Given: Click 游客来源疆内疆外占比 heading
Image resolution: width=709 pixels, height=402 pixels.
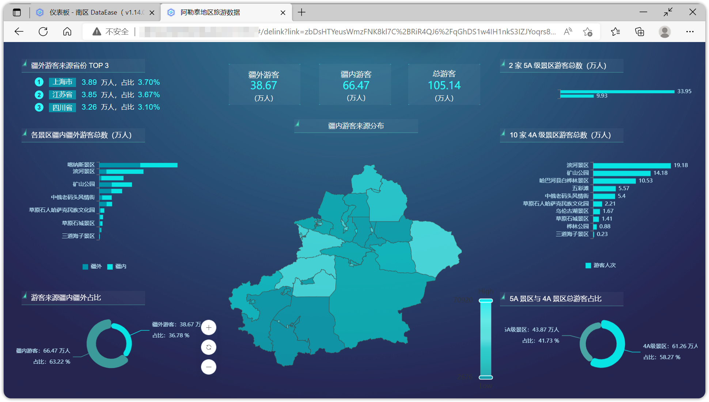Looking at the screenshot, I should (x=66, y=297).
